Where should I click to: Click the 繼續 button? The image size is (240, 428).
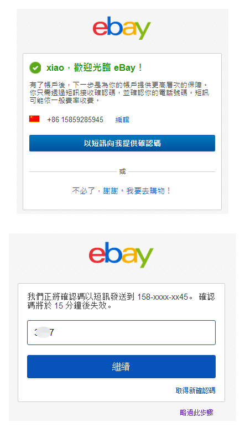pos(121,367)
